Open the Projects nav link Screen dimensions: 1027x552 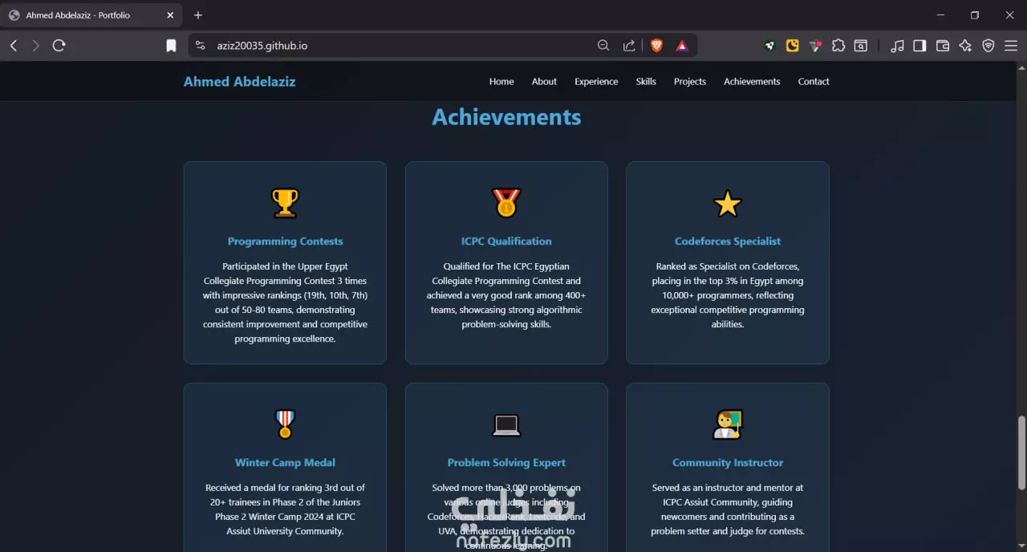(690, 81)
